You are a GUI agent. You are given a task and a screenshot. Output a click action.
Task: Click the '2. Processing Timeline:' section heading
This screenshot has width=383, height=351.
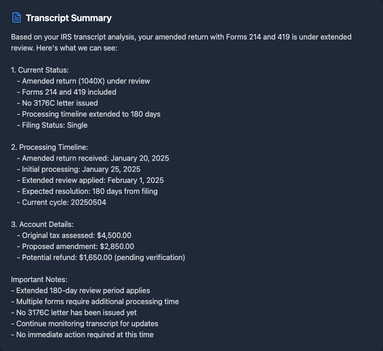coord(49,147)
